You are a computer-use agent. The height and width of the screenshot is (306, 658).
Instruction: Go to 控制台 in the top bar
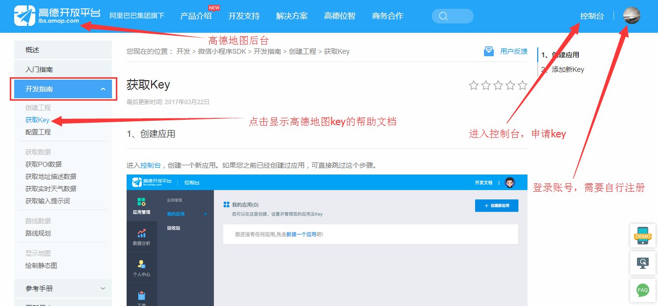pyautogui.click(x=592, y=16)
